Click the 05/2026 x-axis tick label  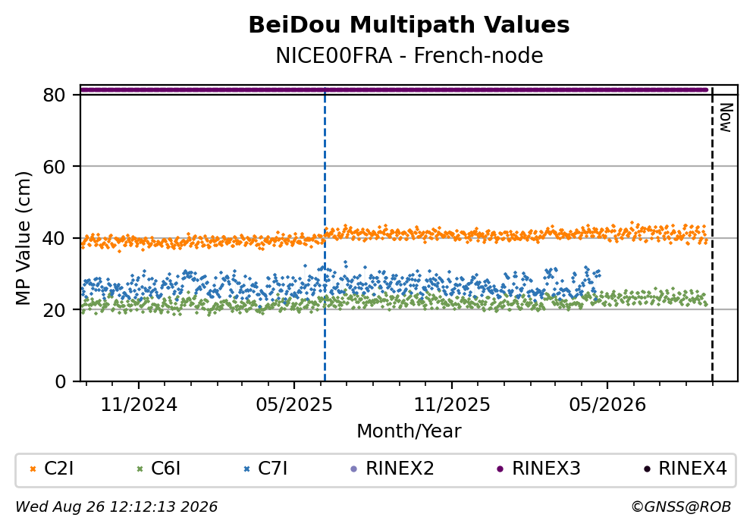tap(607, 405)
